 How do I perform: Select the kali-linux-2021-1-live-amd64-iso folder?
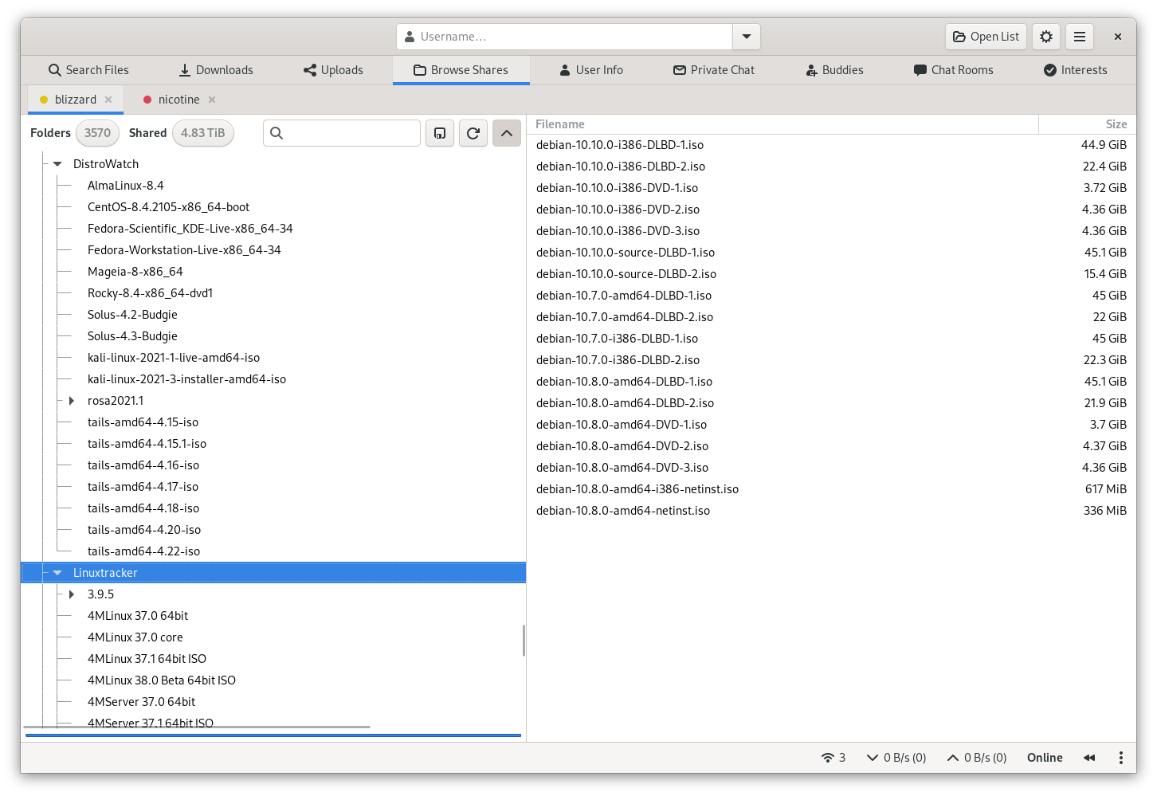click(174, 358)
